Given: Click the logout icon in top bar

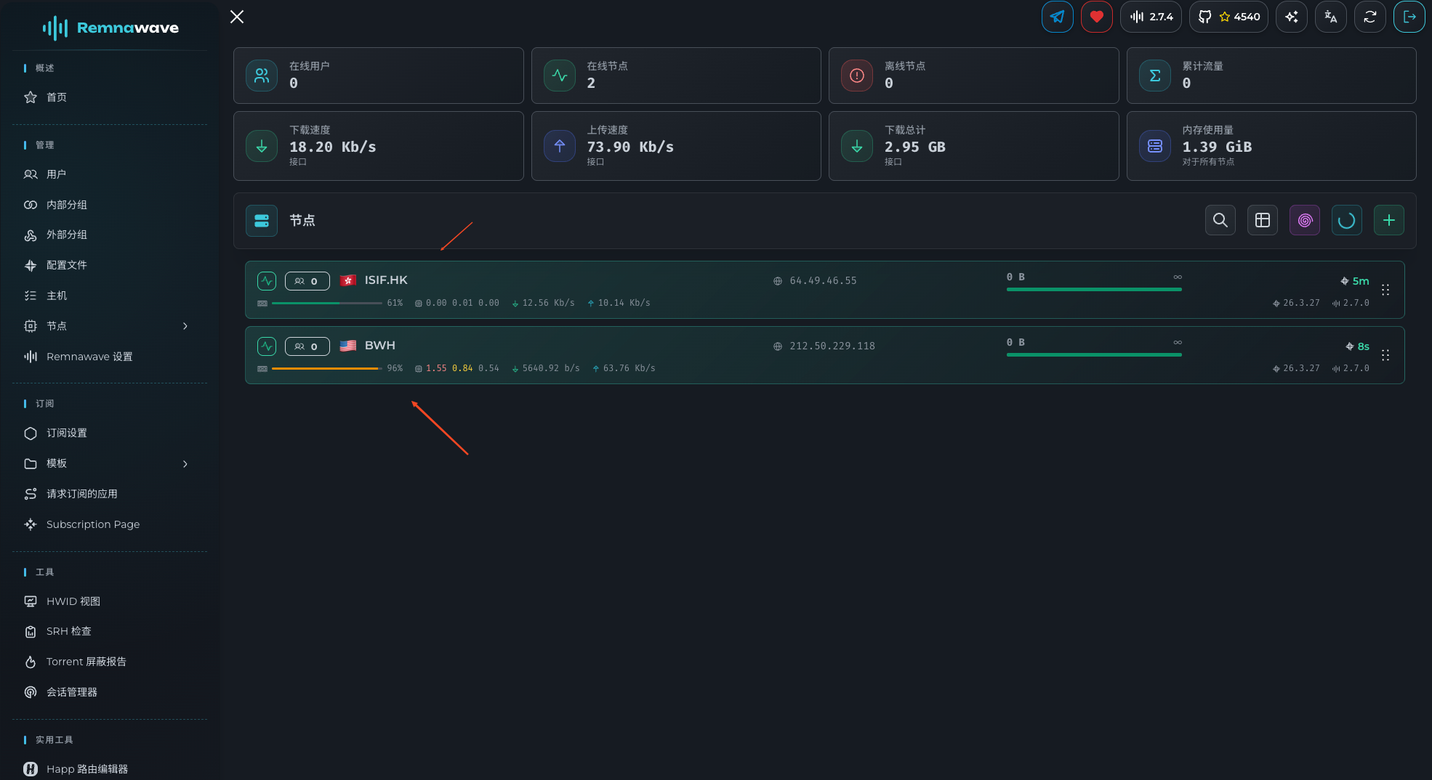Looking at the screenshot, I should (1409, 17).
